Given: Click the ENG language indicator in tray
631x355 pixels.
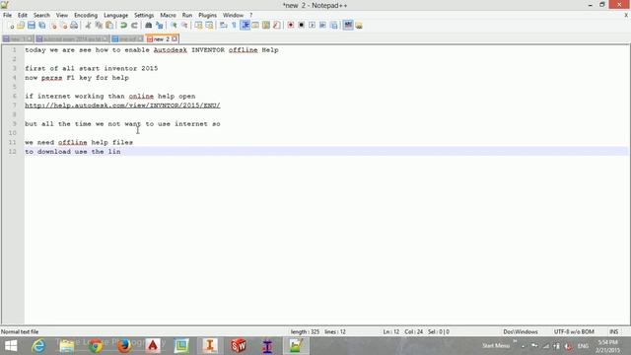Looking at the screenshot, I should pos(583,346).
